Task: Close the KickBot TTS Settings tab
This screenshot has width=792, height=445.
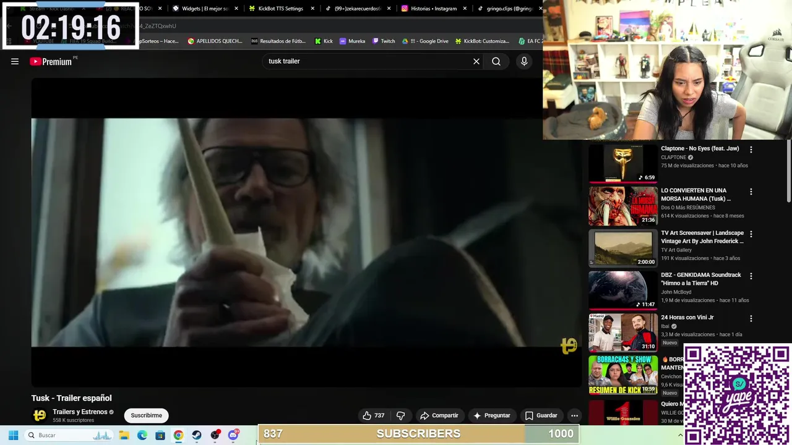Action: pos(312,9)
